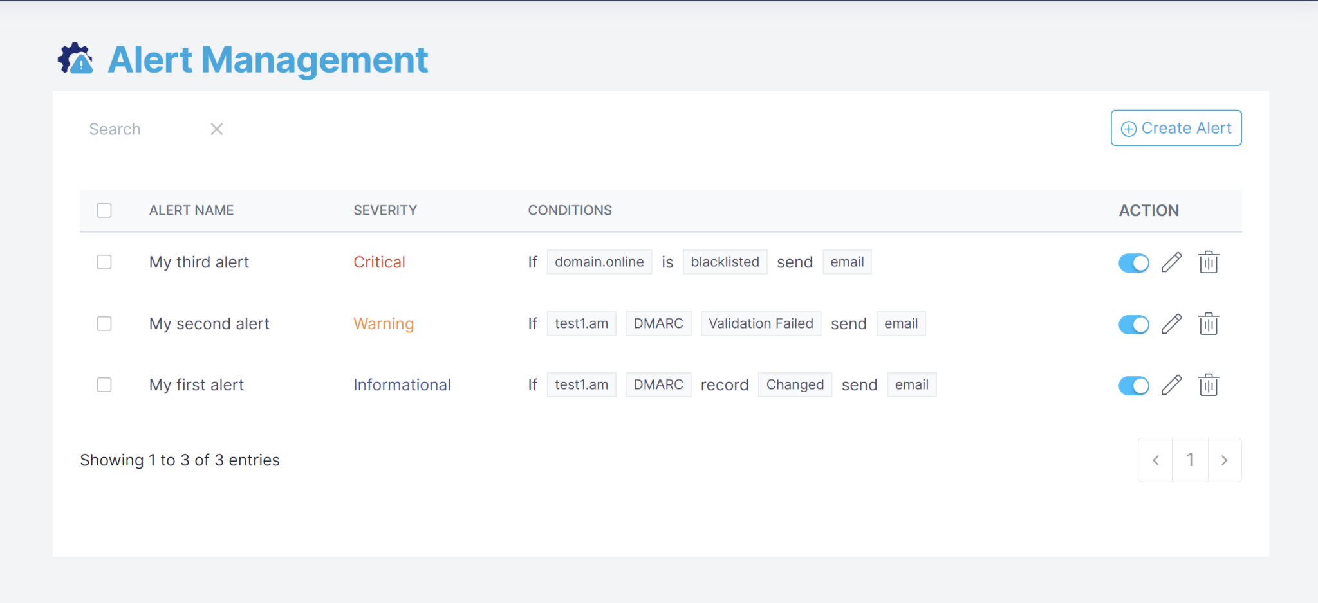This screenshot has width=1318, height=603.
Task: Click the "DMARC" condition for "My second alert"
Action: (658, 323)
